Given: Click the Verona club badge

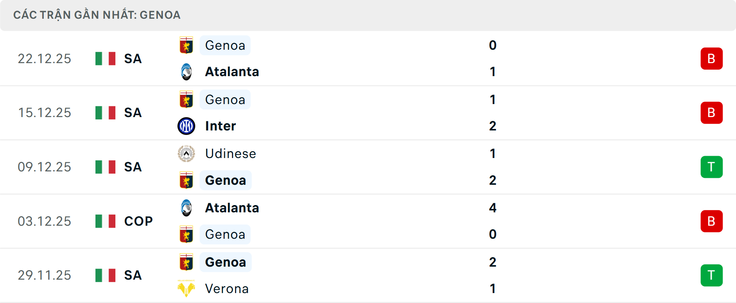Looking at the screenshot, I should tap(187, 289).
